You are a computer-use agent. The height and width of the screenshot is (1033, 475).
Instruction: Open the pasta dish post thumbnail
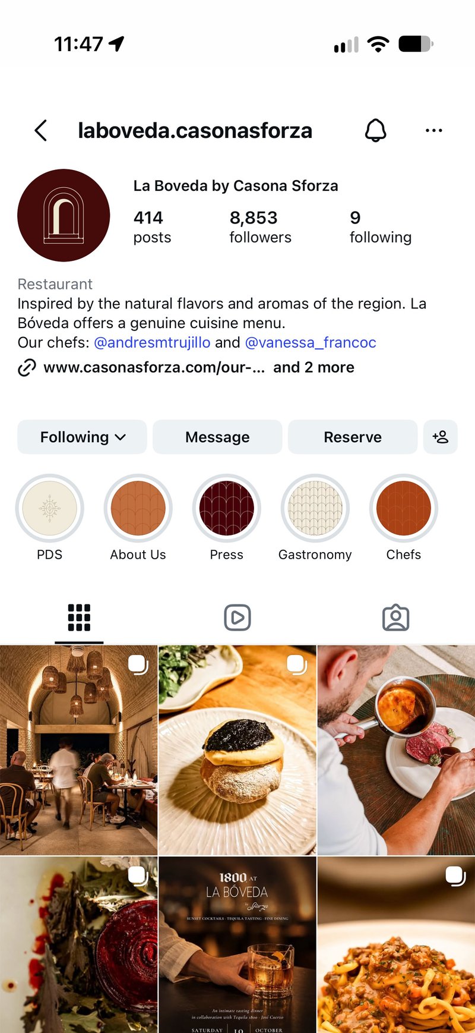(x=396, y=945)
